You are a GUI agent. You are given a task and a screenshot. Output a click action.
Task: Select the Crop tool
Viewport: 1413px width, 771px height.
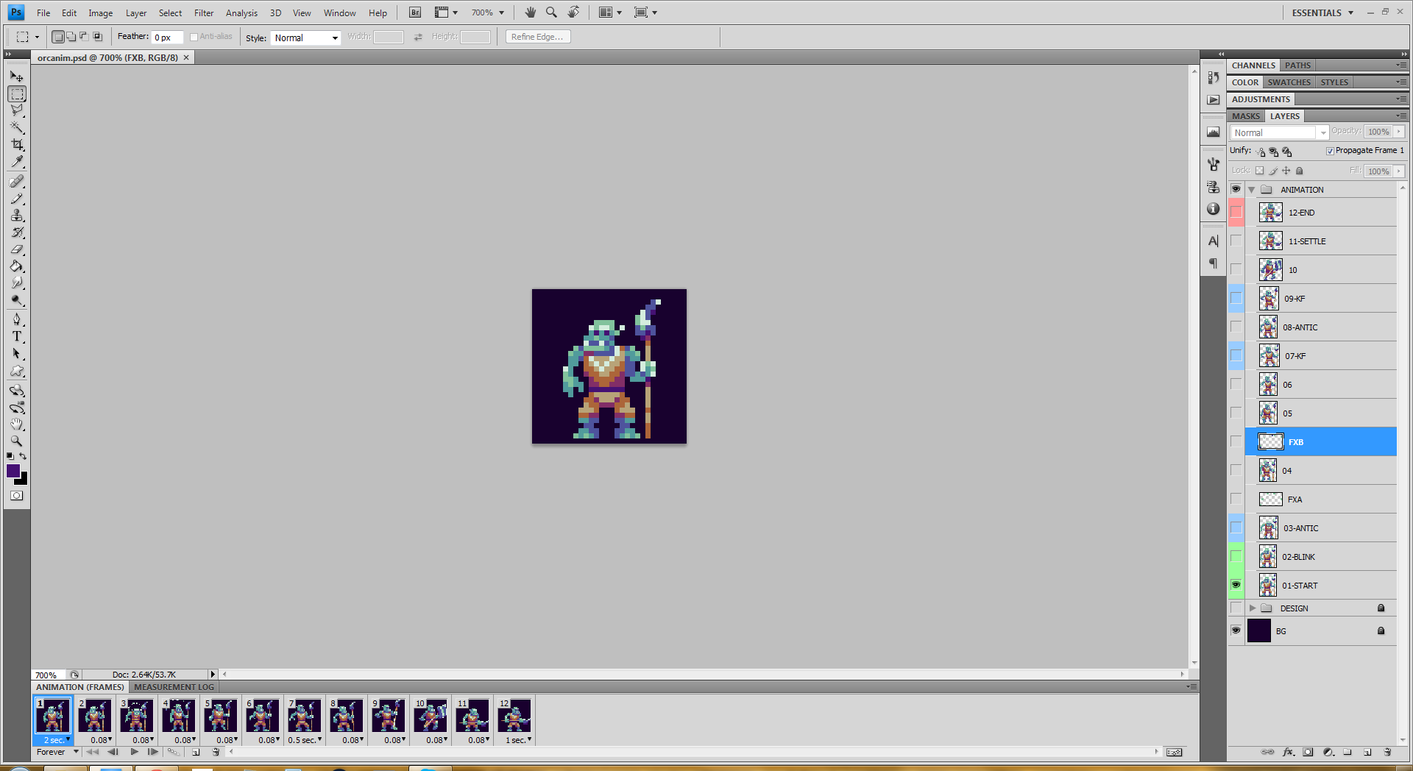[x=17, y=145]
